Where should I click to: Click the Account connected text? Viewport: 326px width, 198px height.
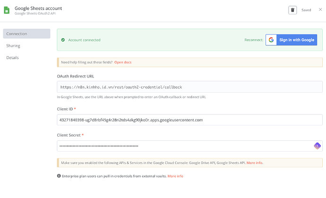84,40
